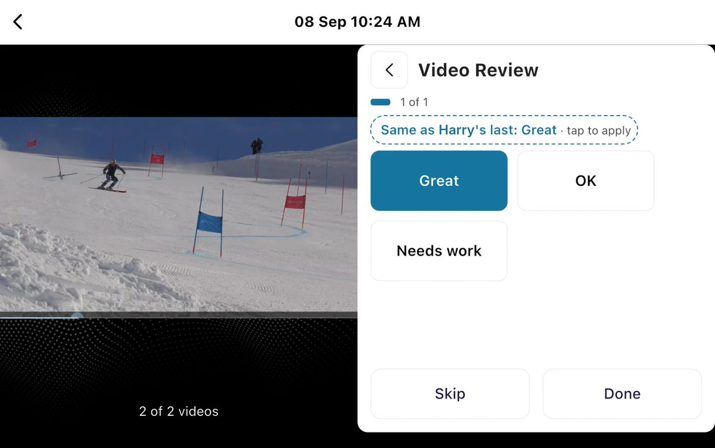The width and height of the screenshot is (715, 448).
Task: Select the OK rating
Action: click(x=586, y=181)
